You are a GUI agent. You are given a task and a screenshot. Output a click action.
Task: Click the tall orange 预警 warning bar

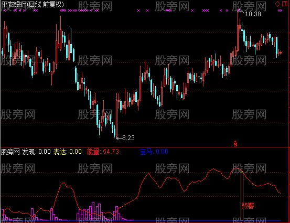pos(242,196)
